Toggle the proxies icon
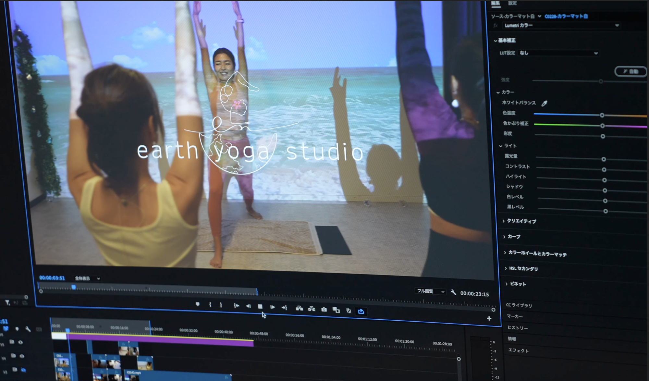This screenshot has height=381, width=649. click(349, 311)
